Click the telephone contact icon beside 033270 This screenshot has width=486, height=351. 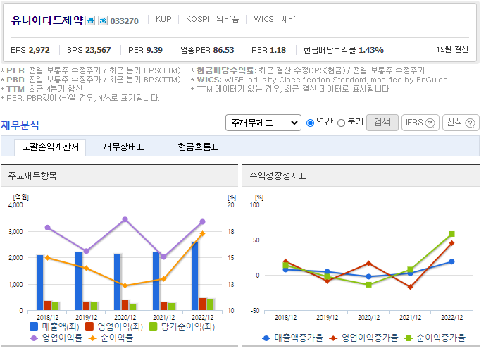pyautogui.click(x=103, y=20)
